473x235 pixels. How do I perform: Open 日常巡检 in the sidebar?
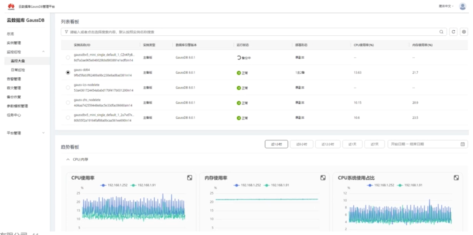tap(18, 70)
